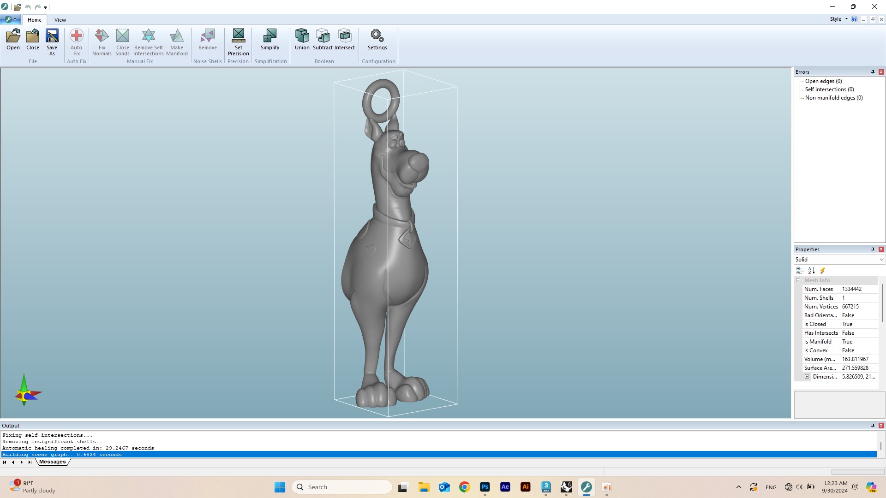Switch to the Home ribbon tab
Screen dimensions: 886x498
coord(35,20)
